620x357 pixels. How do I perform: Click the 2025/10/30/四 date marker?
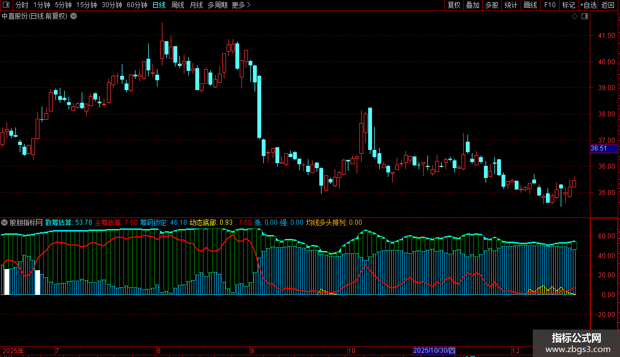click(434, 350)
